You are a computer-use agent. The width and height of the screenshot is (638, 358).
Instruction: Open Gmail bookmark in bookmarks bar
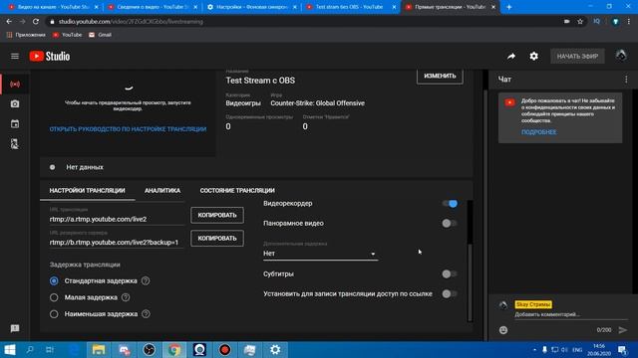[x=100, y=35]
